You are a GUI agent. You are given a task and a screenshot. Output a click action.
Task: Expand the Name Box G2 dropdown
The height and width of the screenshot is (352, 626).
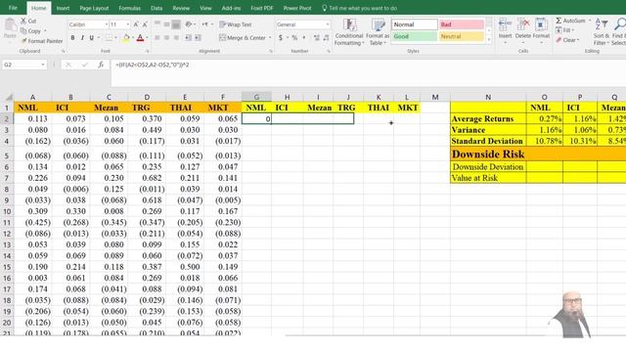coord(43,65)
